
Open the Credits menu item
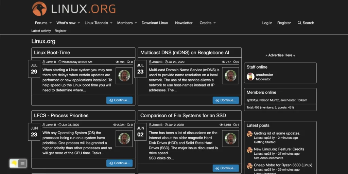tap(205, 23)
